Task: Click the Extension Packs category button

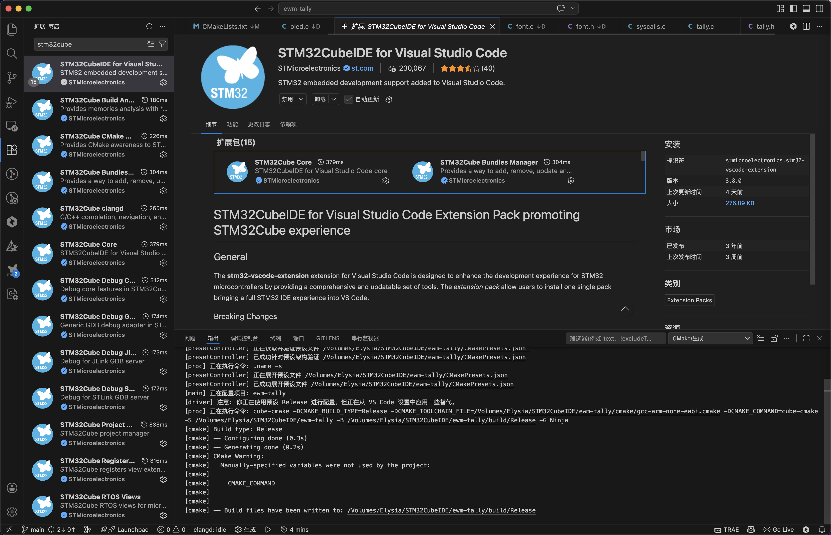Action: click(x=689, y=300)
